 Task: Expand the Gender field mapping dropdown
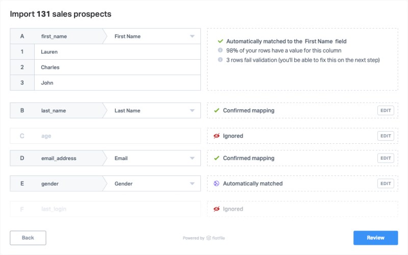[192, 184]
